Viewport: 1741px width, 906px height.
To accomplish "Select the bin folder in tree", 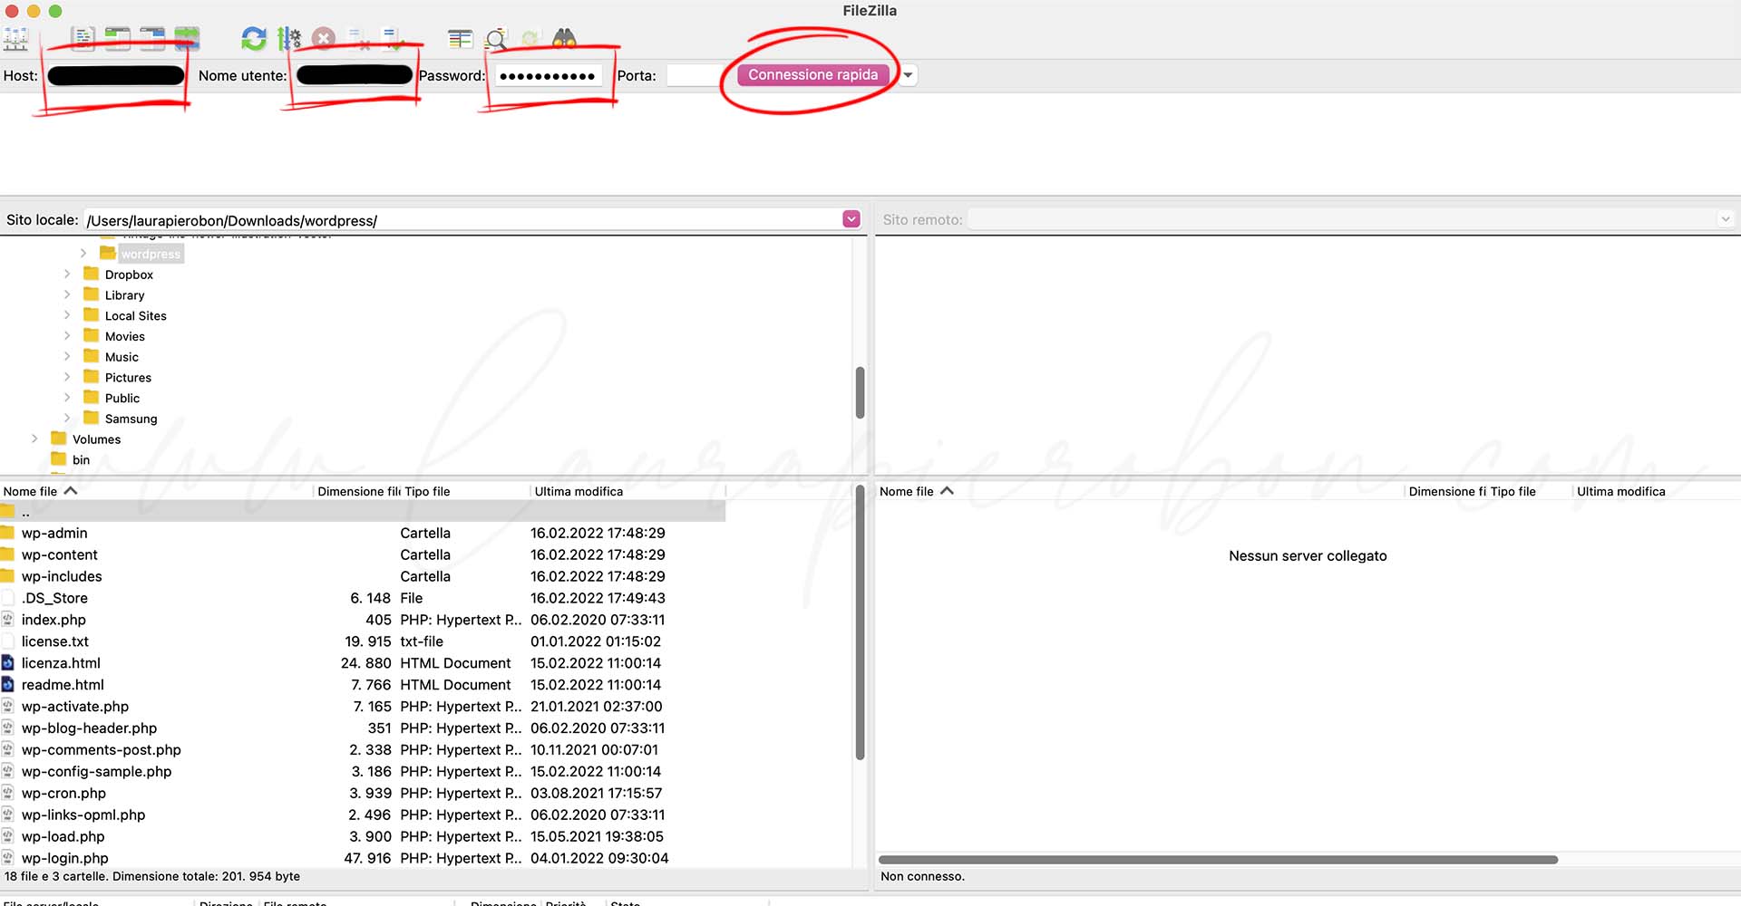I will [x=81, y=459].
